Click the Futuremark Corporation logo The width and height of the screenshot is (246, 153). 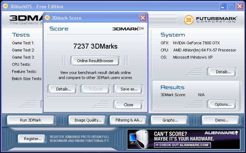tap(211, 20)
